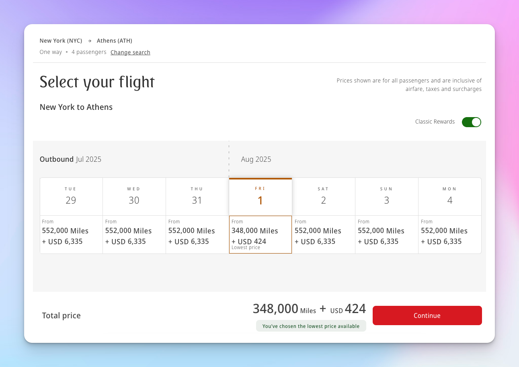Click the Classic Rewards label
This screenshot has height=367, width=519.
click(x=435, y=122)
